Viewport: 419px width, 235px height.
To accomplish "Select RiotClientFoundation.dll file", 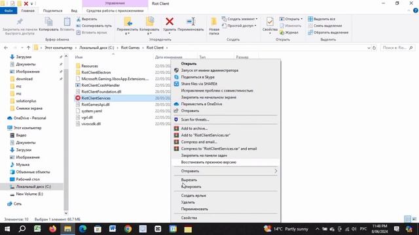I will 101,91.
